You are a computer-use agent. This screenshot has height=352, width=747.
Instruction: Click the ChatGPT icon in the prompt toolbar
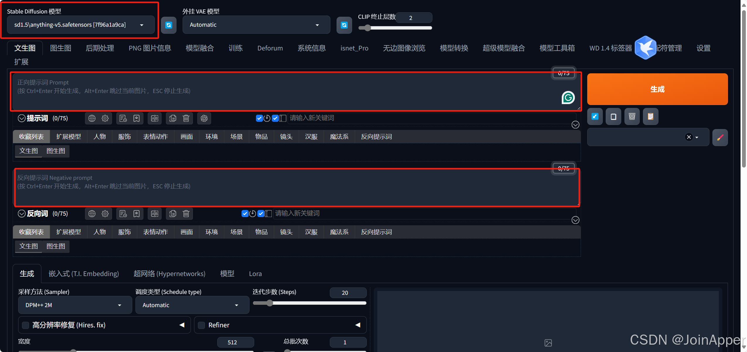click(x=204, y=118)
